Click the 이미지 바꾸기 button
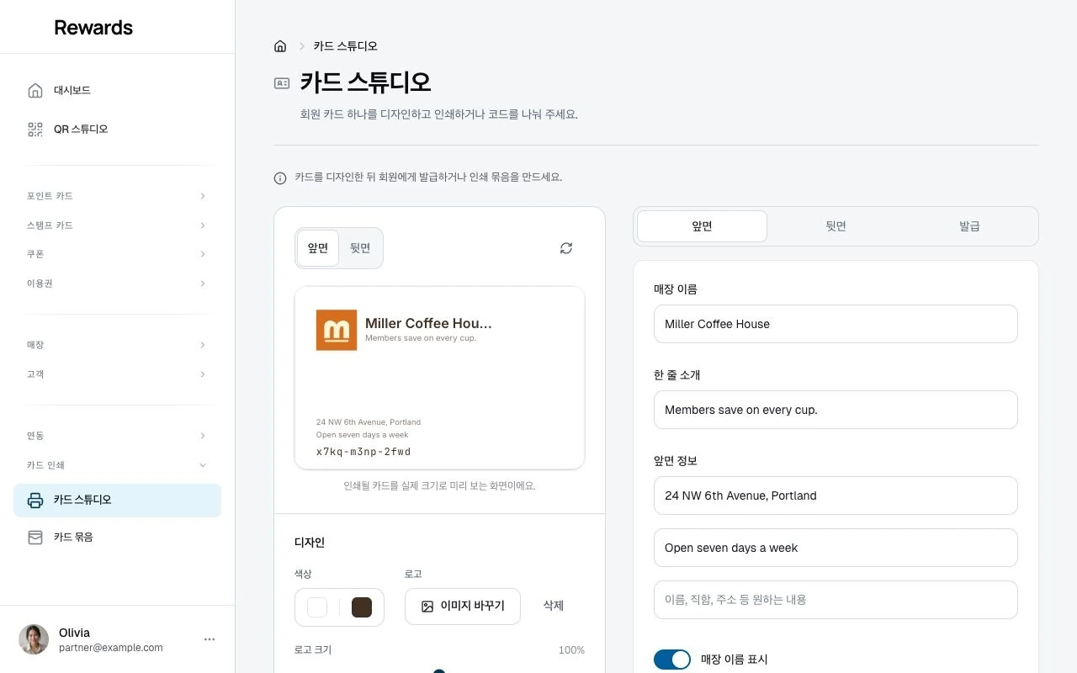Image resolution: width=1077 pixels, height=673 pixels. coord(463,607)
